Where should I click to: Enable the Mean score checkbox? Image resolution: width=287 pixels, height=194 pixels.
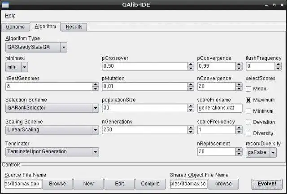tap(249, 89)
